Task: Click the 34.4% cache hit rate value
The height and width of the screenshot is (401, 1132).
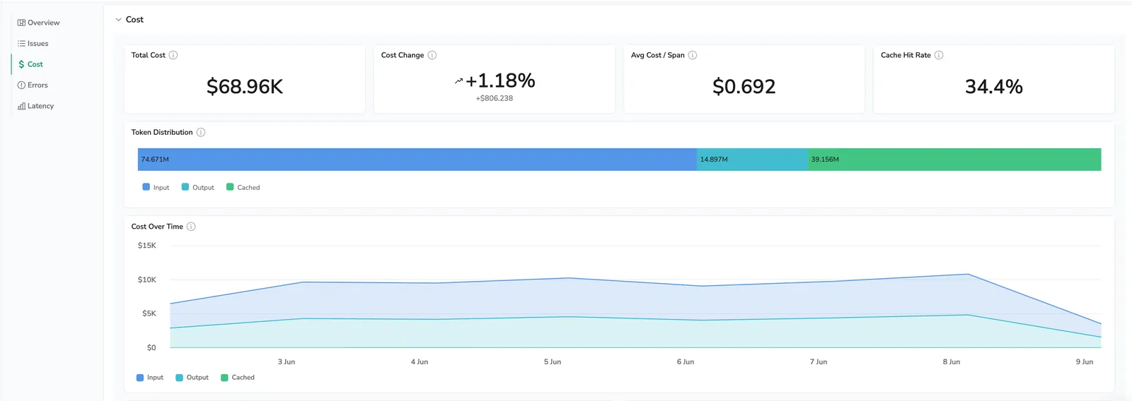Action: [x=994, y=87]
